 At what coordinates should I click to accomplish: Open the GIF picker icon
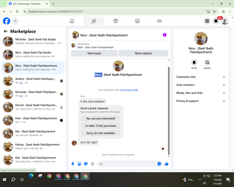(x=93, y=164)
